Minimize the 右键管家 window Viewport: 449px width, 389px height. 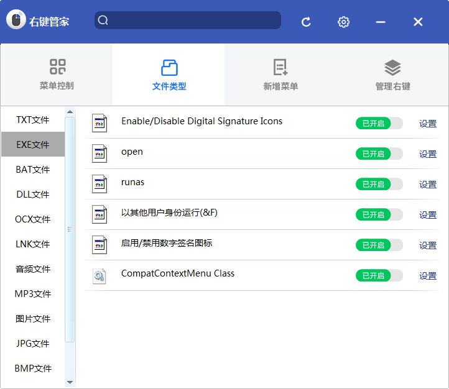point(381,22)
